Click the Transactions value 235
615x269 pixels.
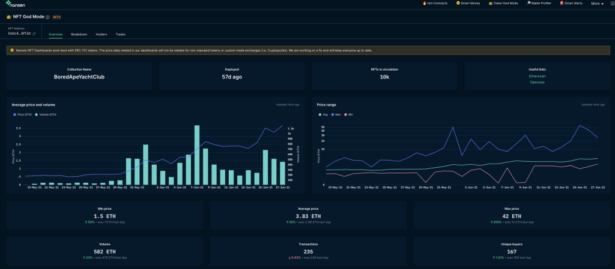coord(308,252)
